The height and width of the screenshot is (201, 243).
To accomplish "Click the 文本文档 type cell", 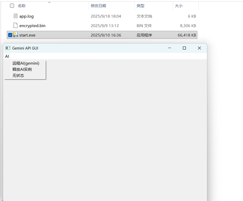I will [144, 16].
